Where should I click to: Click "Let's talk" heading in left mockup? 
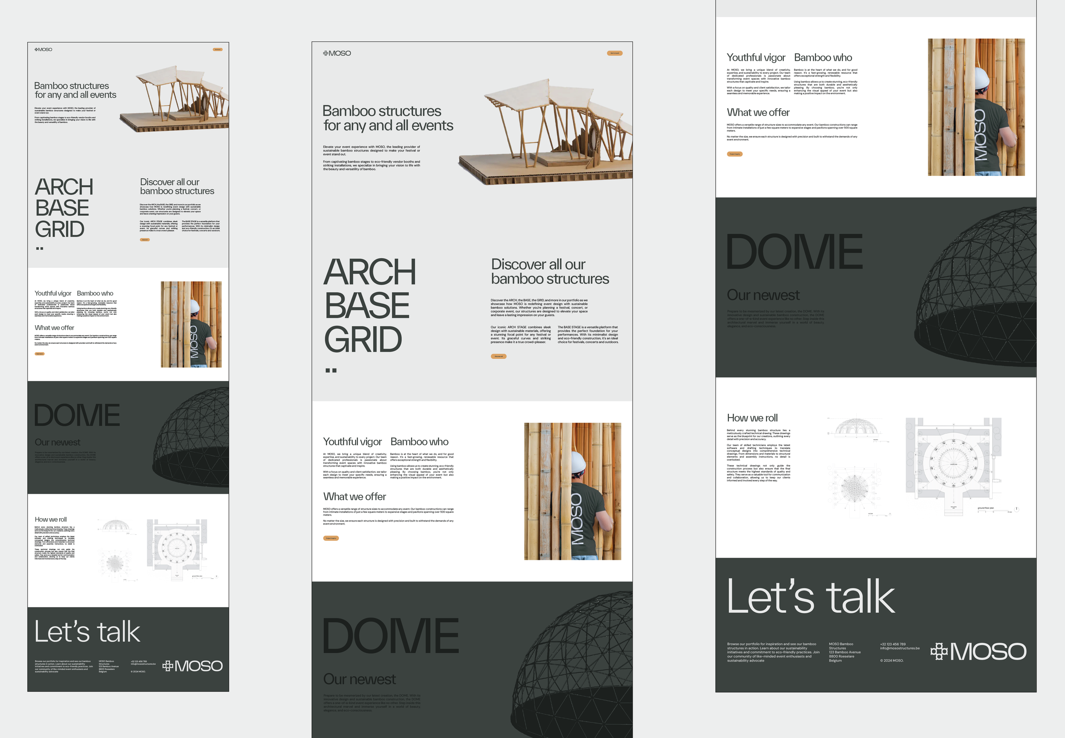[x=87, y=631]
